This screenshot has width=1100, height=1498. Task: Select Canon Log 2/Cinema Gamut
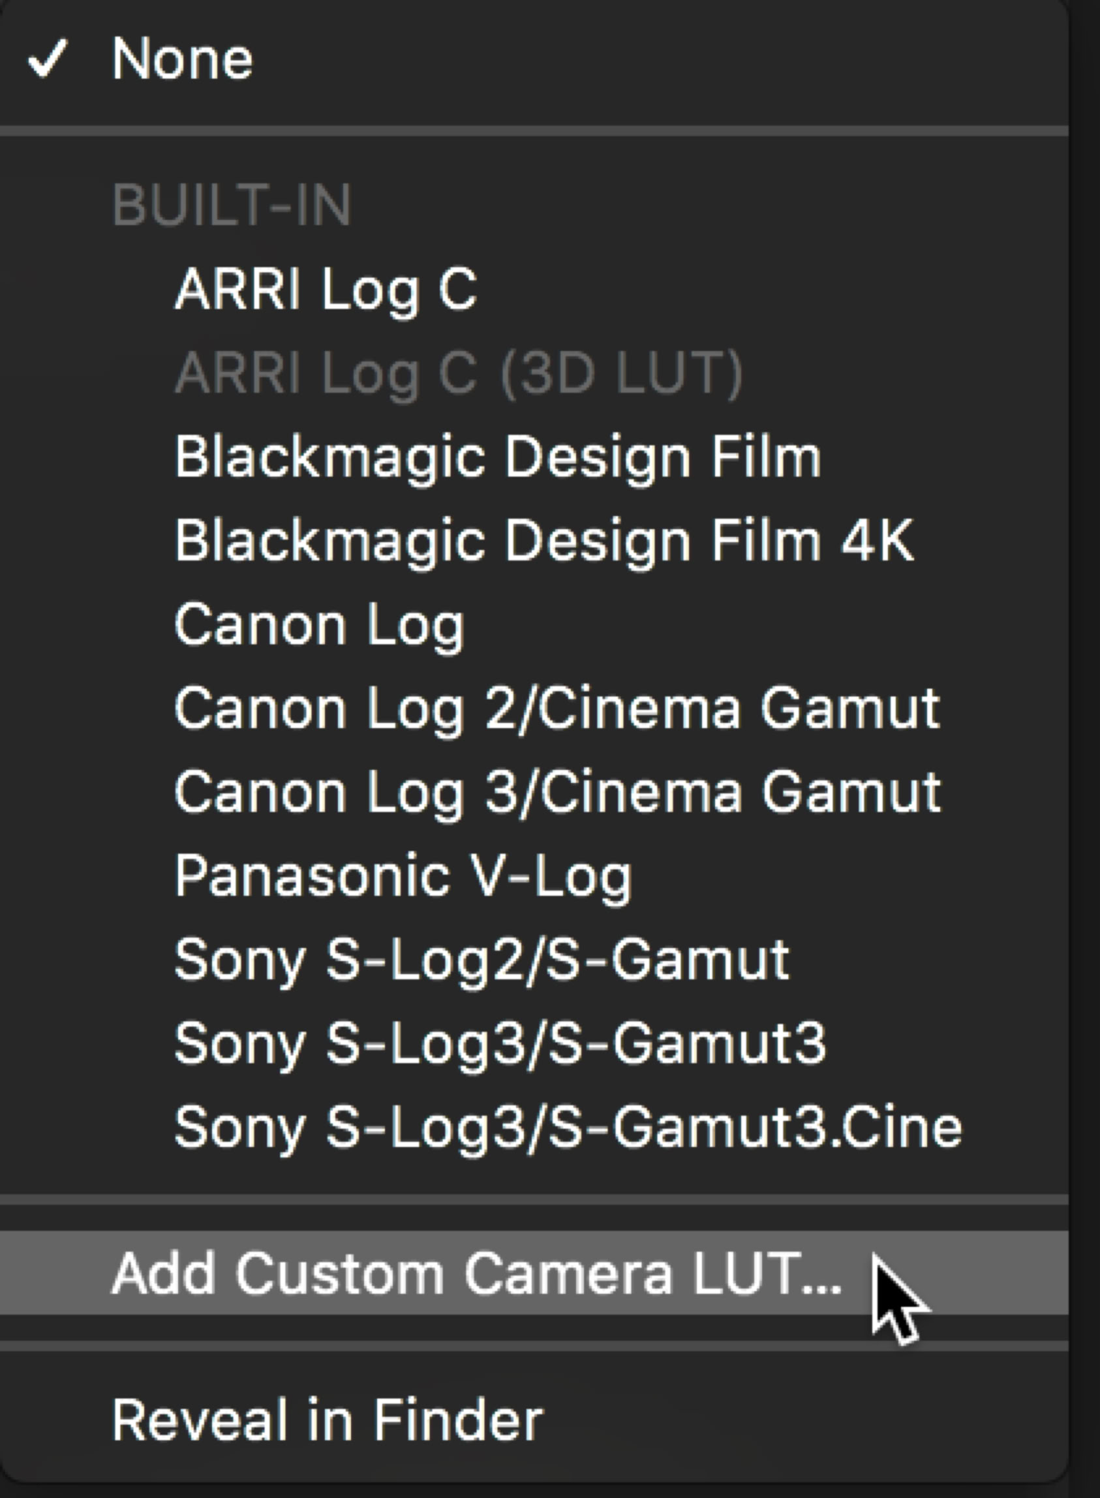tap(557, 709)
